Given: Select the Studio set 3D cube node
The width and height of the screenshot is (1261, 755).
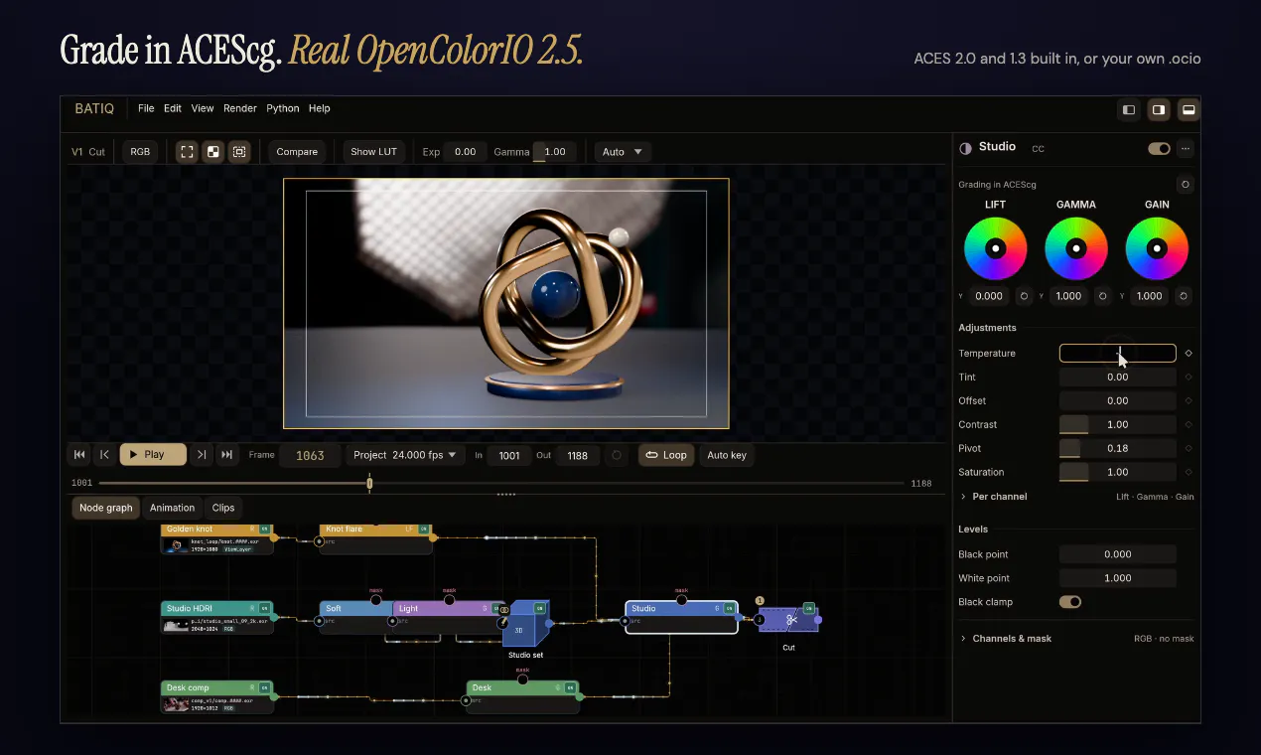Looking at the screenshot, I should click(x=524, y=623).
